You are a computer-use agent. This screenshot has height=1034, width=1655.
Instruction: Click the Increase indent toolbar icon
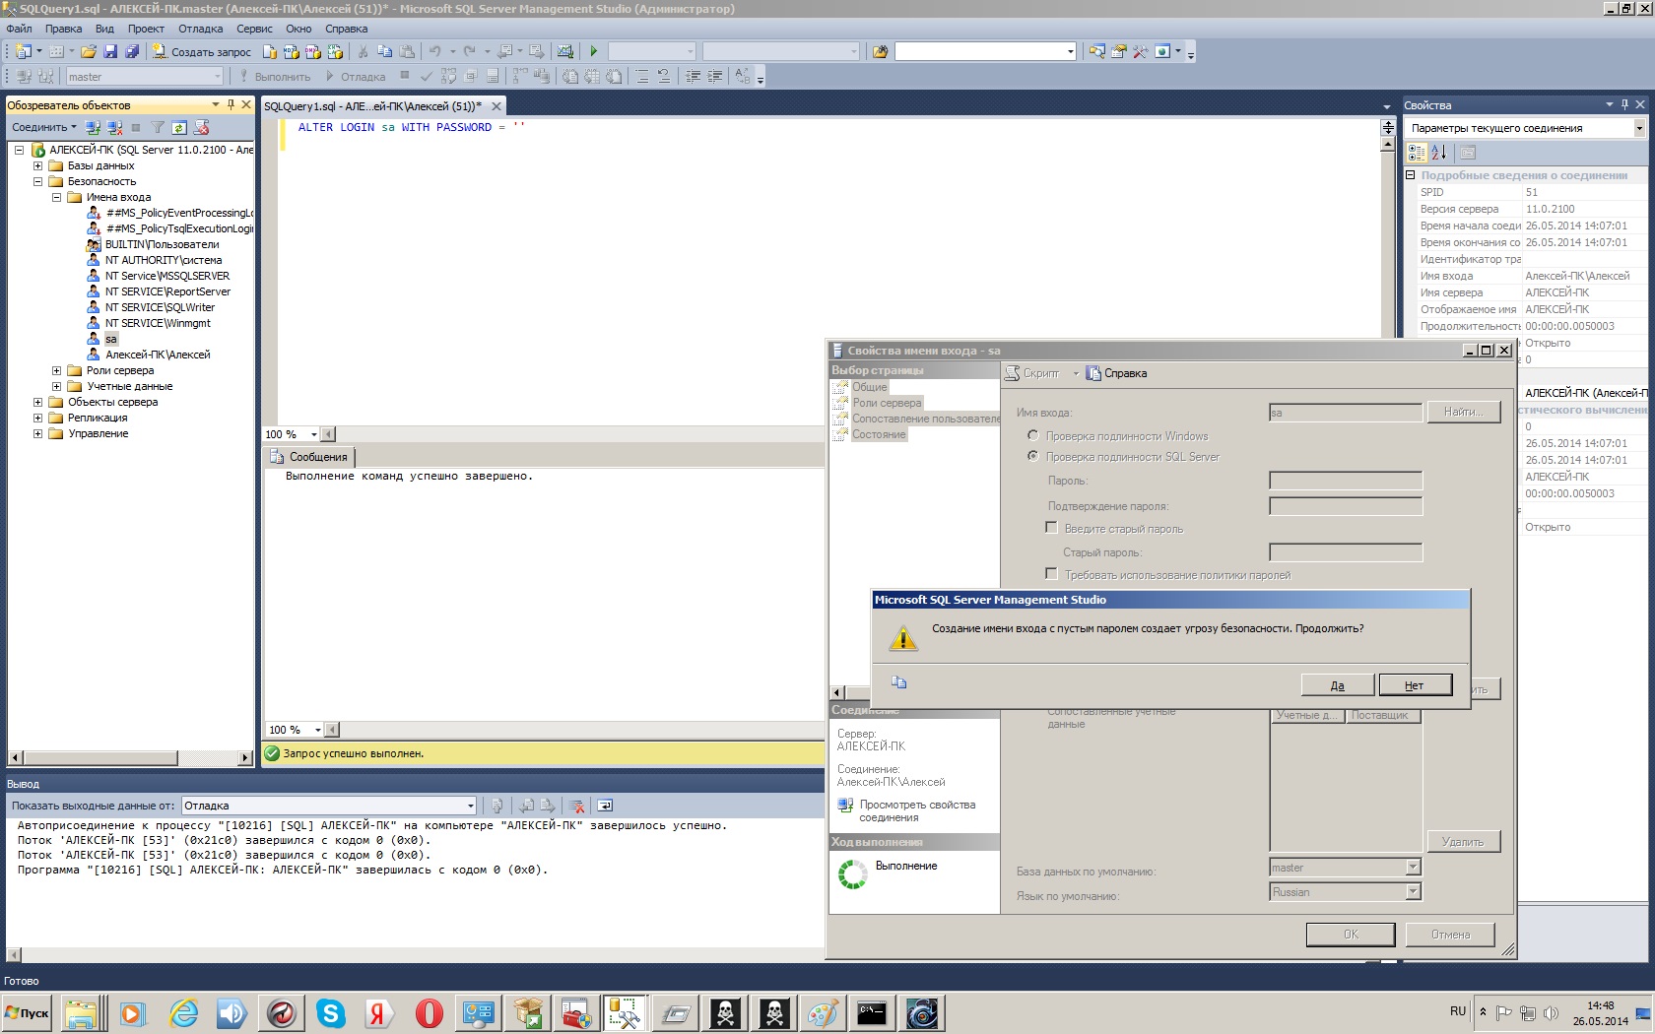pyautogui.click(x=715, y=76)
